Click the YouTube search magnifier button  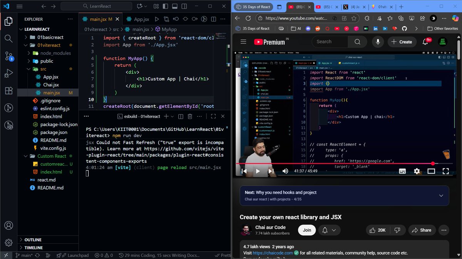point(357,42)
